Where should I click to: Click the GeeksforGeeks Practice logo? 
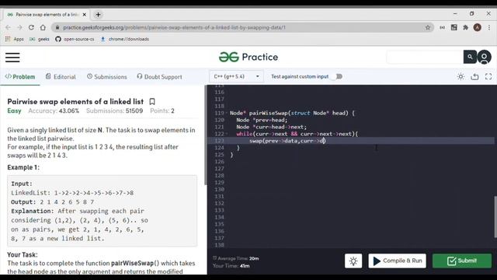[x=248, y=57]
